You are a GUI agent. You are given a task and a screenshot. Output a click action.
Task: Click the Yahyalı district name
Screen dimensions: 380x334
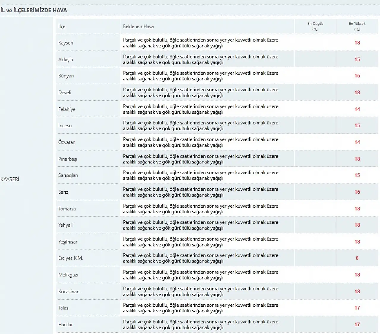(65, 225)
